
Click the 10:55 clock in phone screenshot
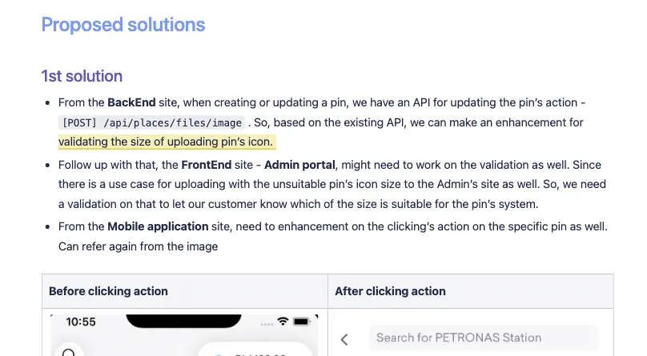click(x=80, y=322)
